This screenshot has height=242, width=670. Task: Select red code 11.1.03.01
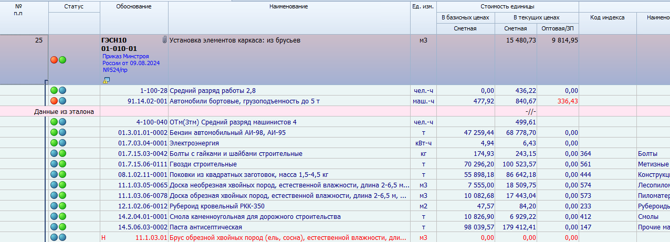coord(151,237)
